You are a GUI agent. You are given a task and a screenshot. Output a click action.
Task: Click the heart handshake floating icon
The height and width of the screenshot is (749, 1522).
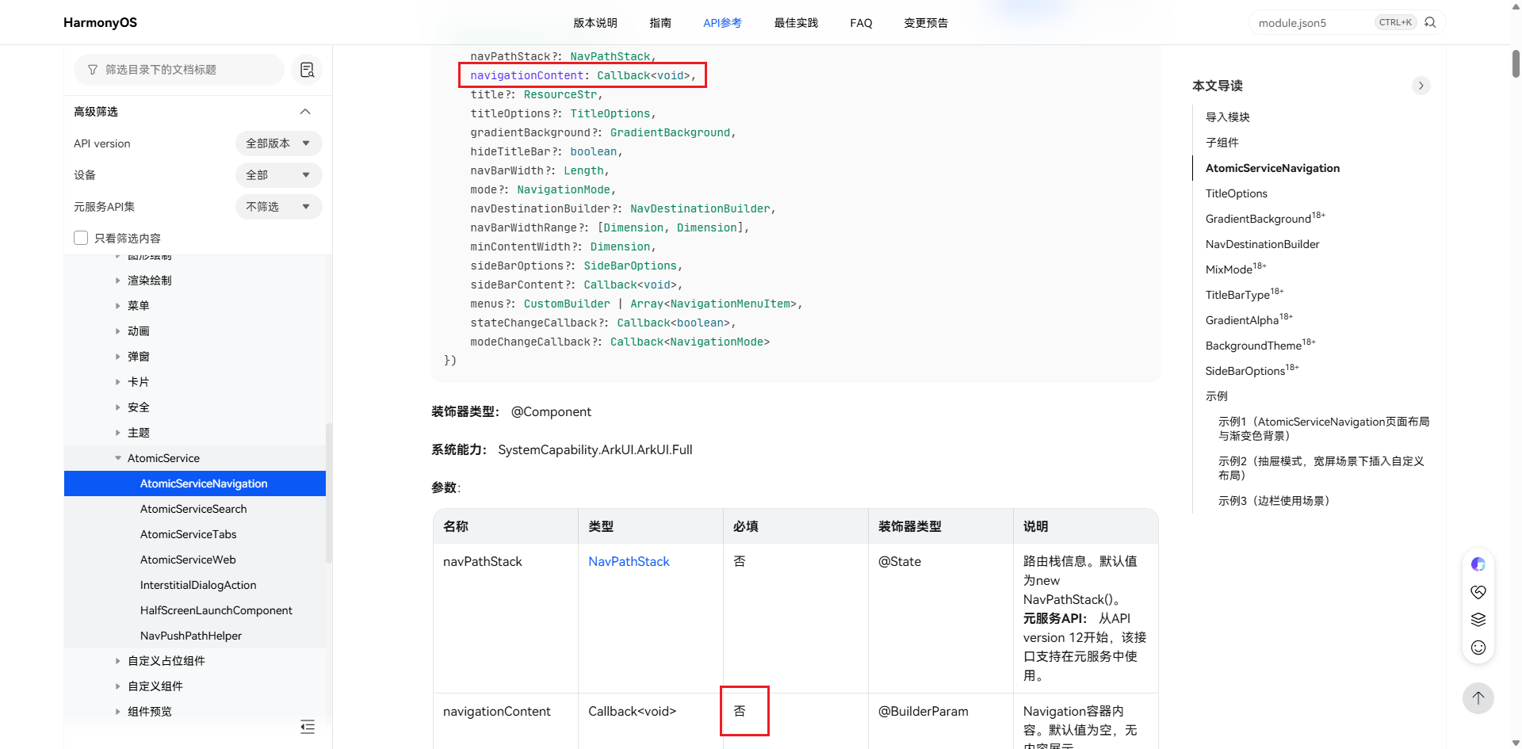(x=1478, y=592)
